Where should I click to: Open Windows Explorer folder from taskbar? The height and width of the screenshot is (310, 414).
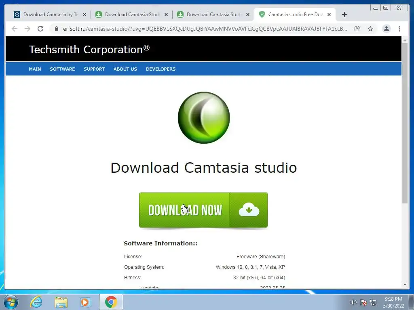[61, 302]
